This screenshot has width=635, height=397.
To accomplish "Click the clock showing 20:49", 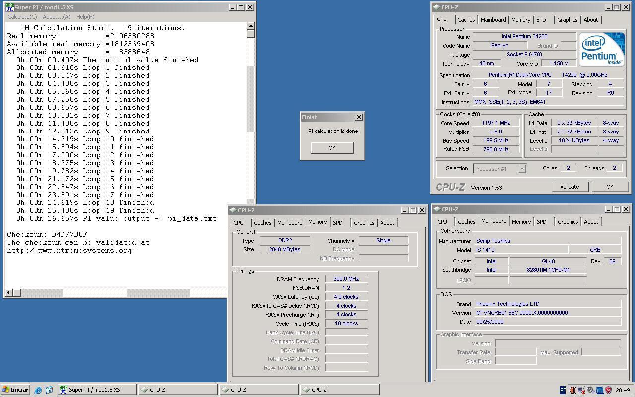I will [623, 390].
